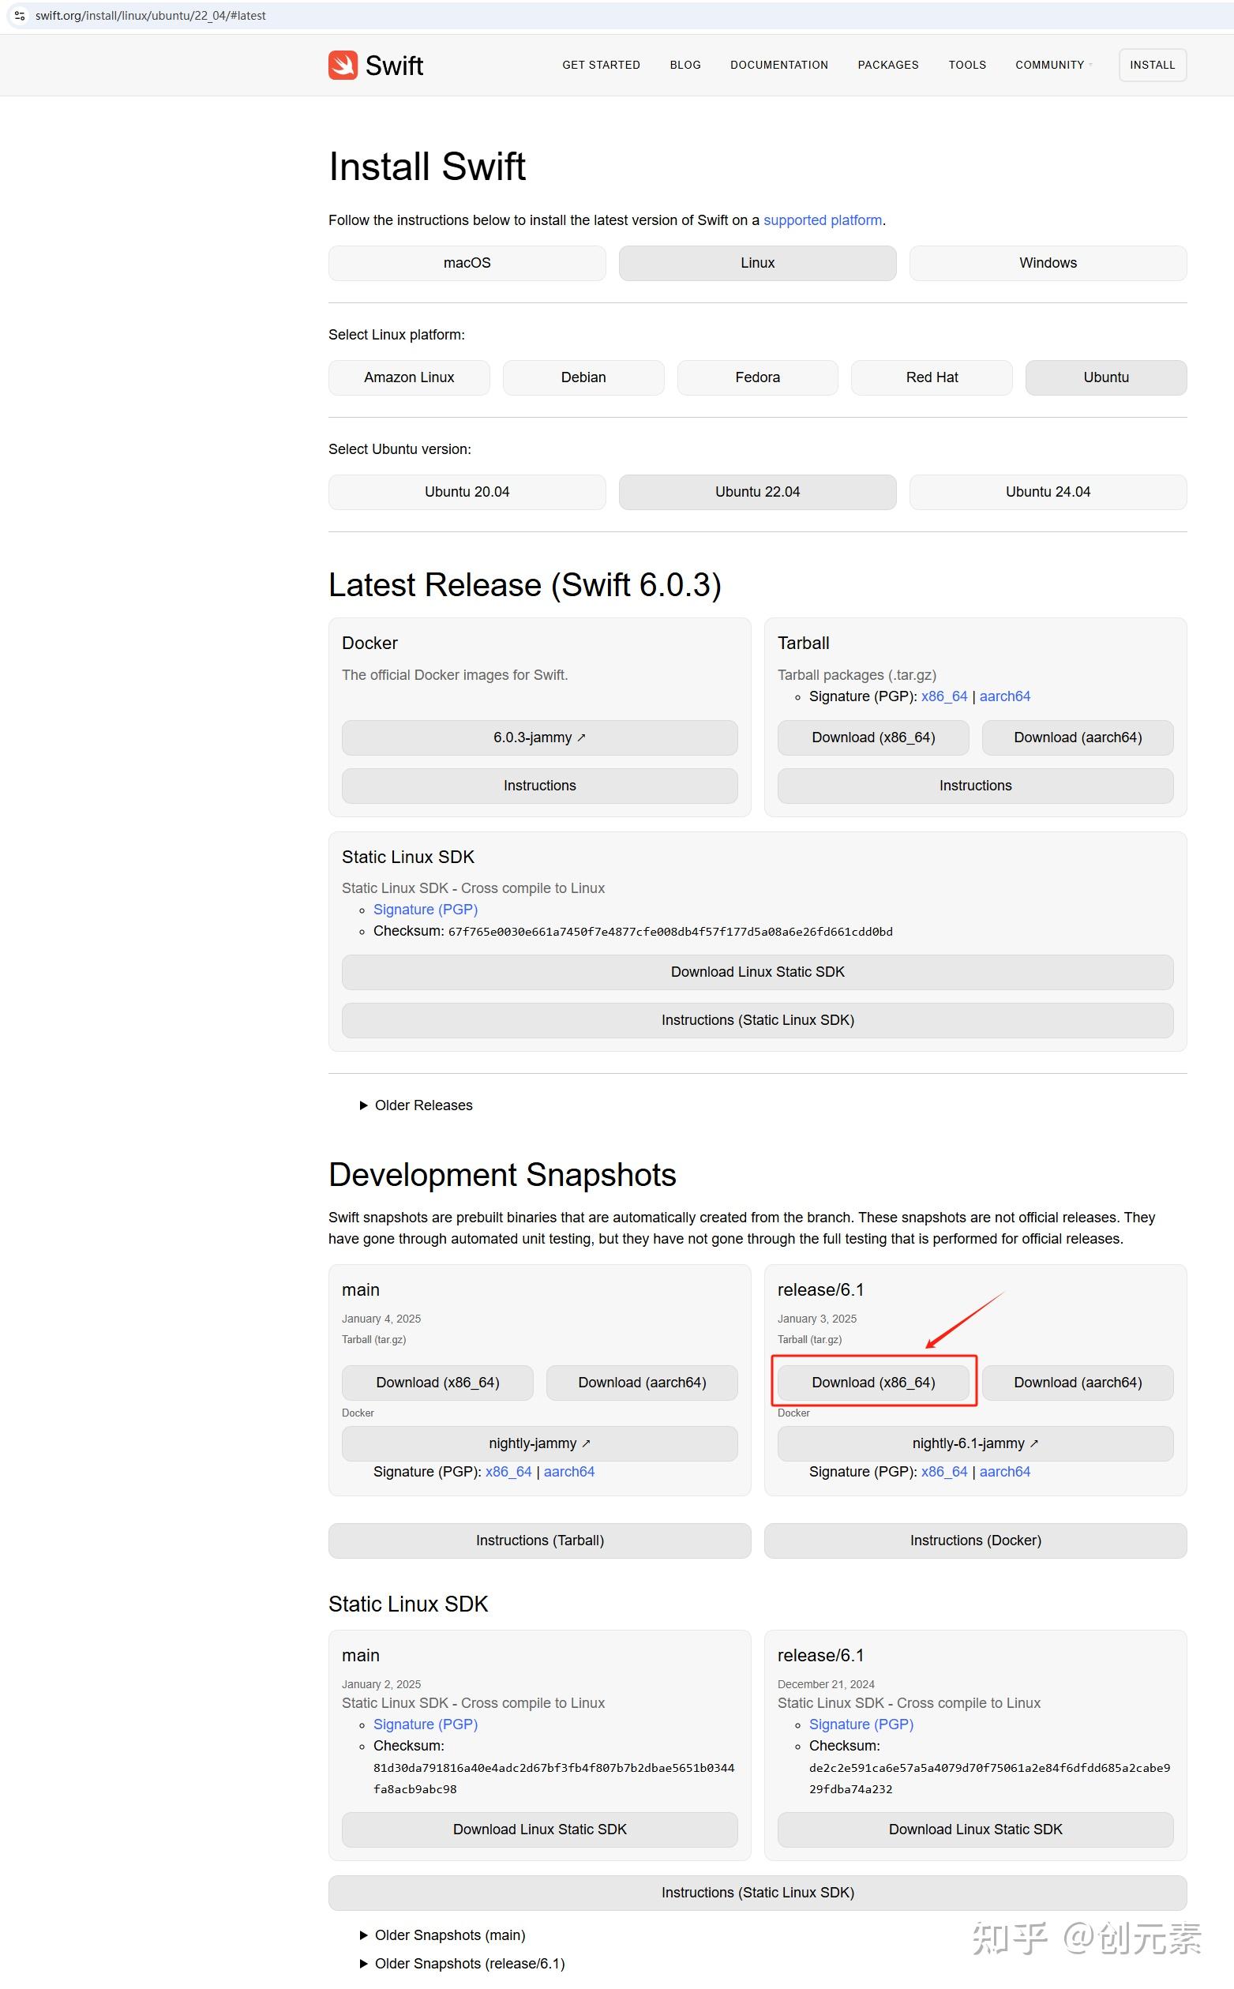Select Ubuntu 24.04 version
The width and height of the screenshot is (1234, 1989).
(x=1048, y=491)
